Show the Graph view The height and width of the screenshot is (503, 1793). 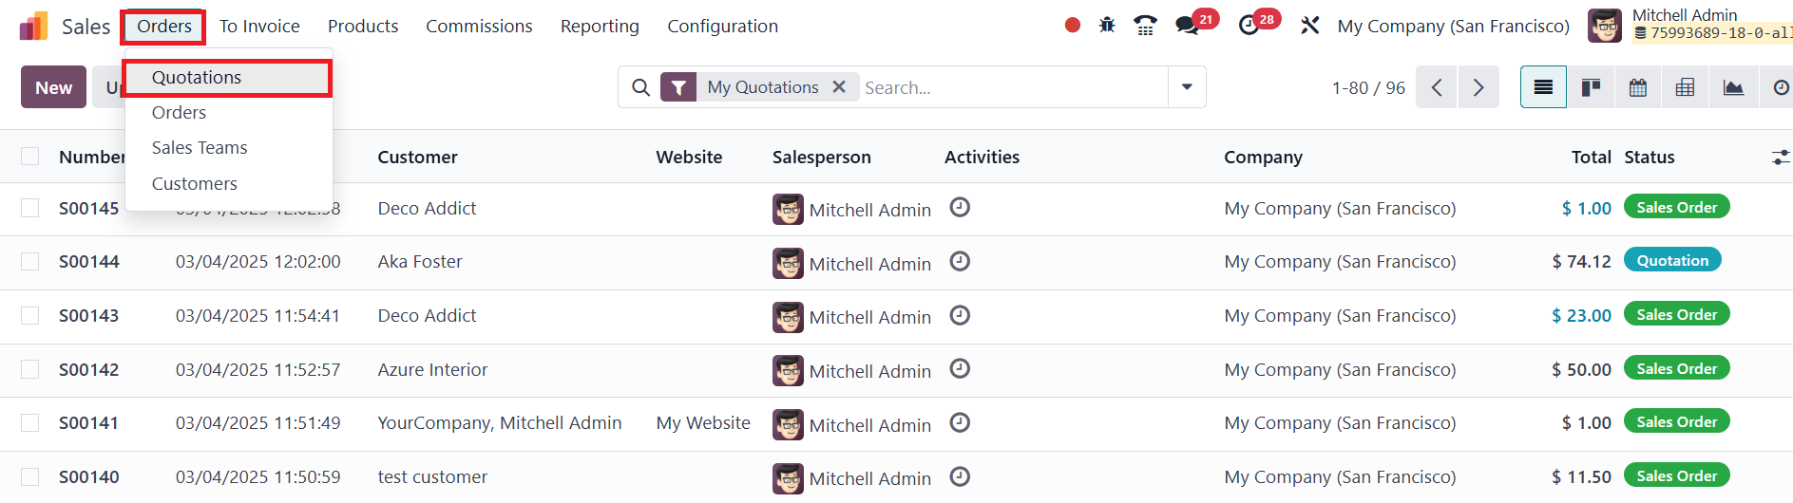(x=1733, y=87)
